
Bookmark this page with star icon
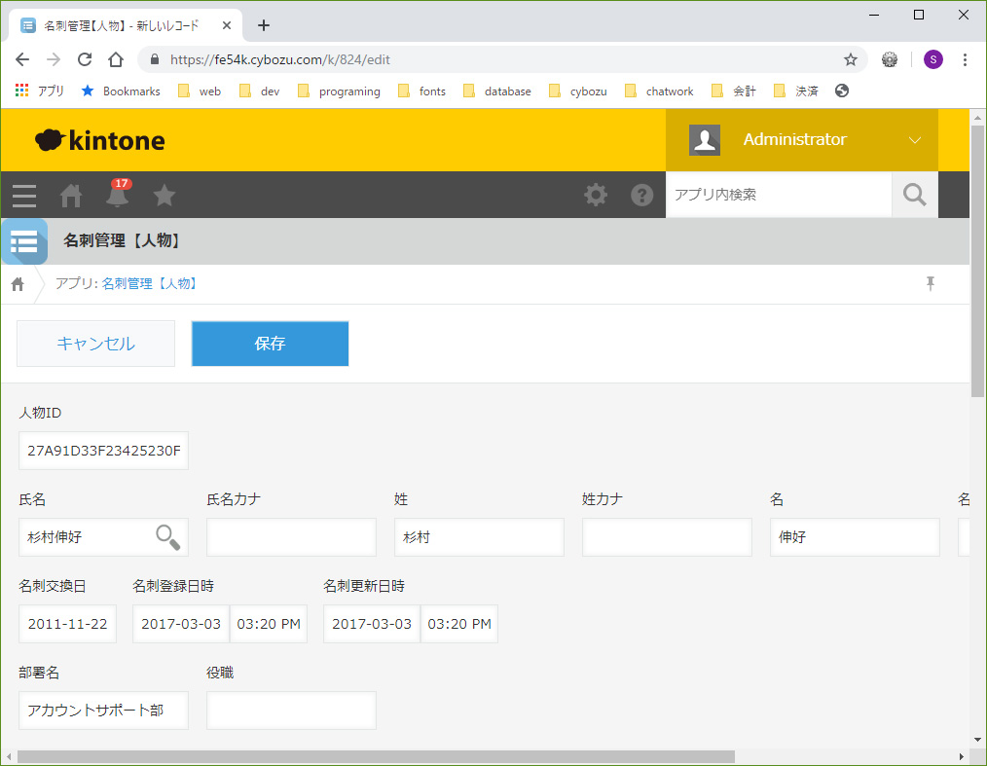(851, 59)
